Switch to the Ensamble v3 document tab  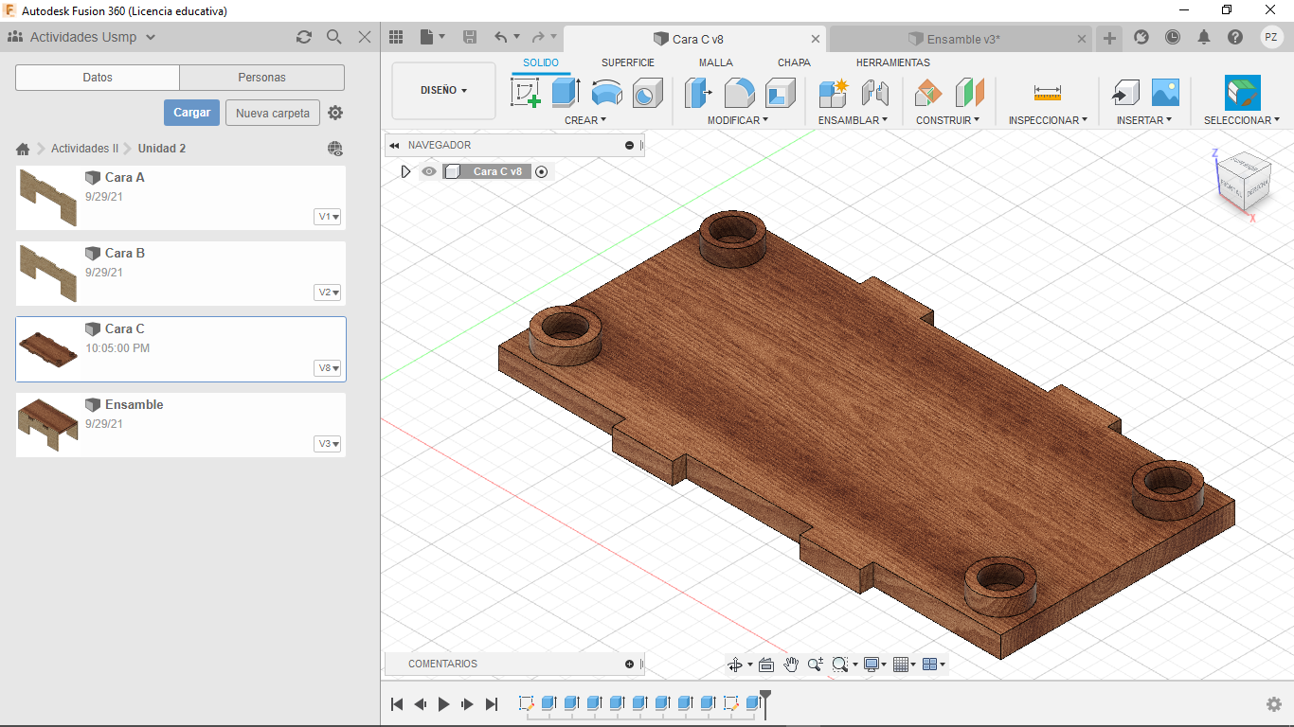[962, 39]
